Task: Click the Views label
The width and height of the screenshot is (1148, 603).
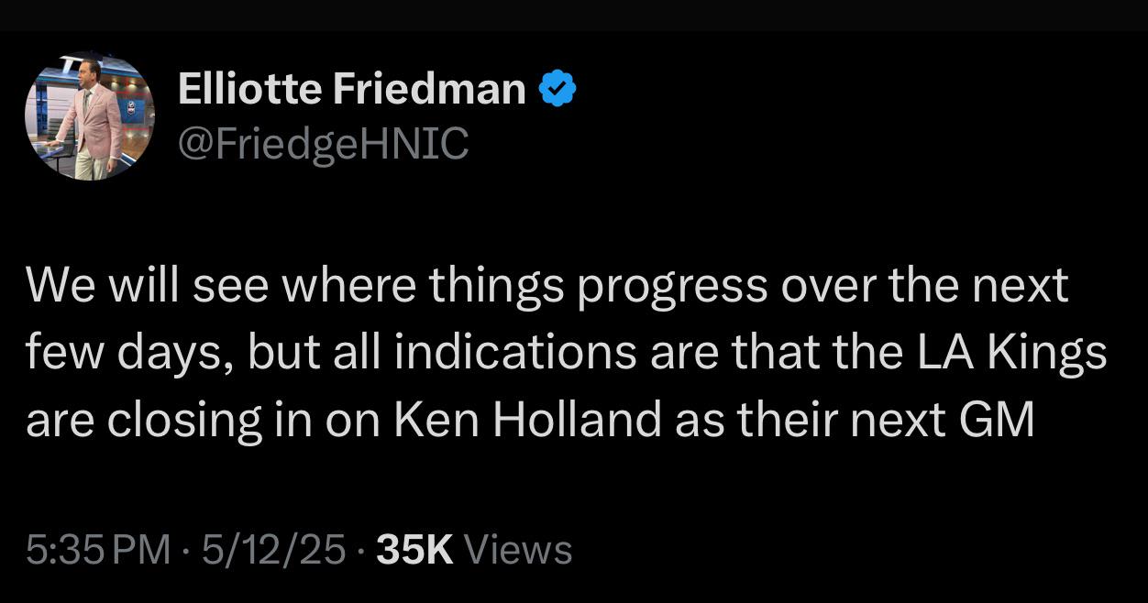Action: 519,550
